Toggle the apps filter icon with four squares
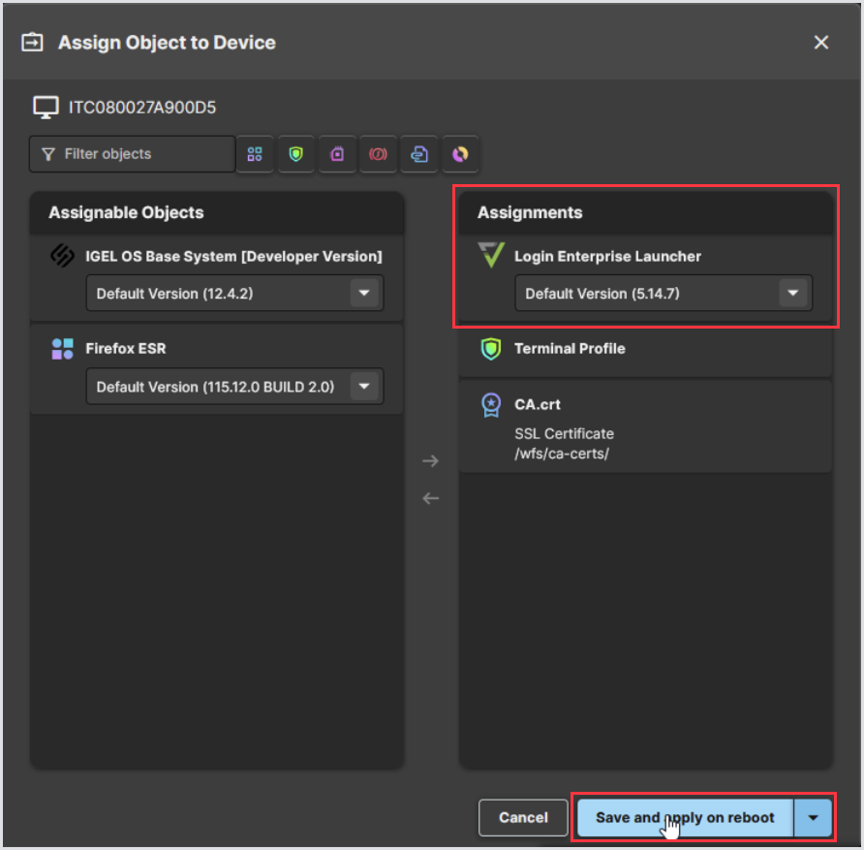The height and width of the screenshot is (850, 864). pos(255,154)
